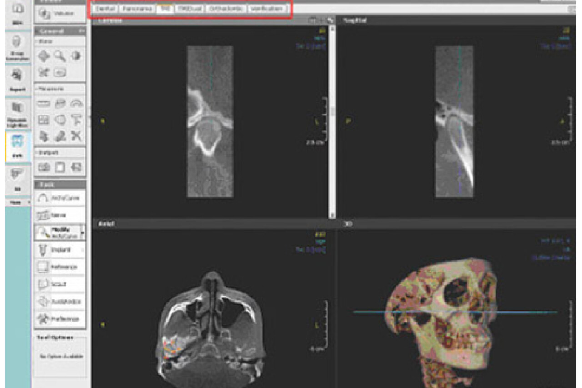Click the blank page output icon

(60, 167)
